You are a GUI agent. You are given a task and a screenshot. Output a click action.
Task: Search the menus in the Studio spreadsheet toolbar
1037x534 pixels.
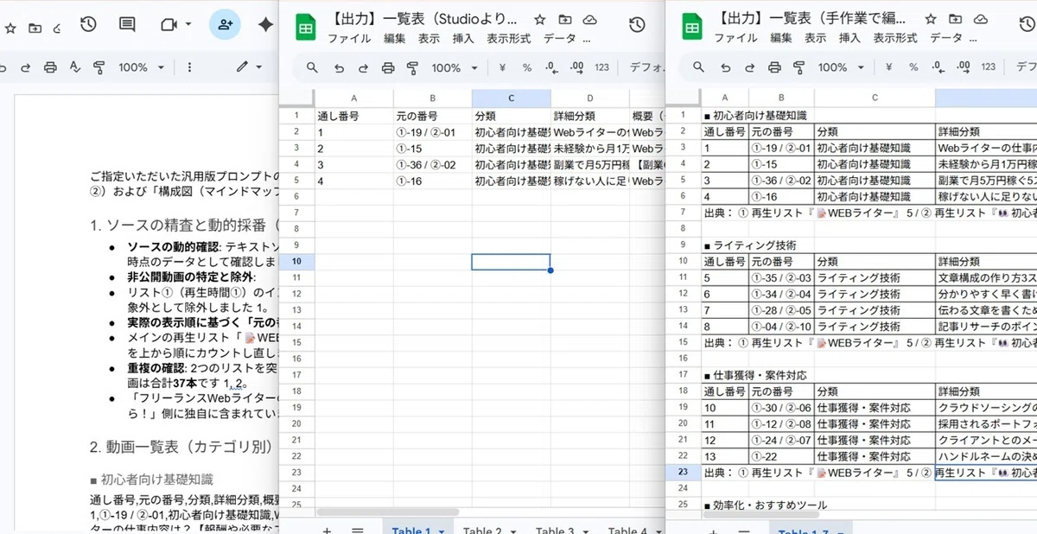tap(313, 67)
